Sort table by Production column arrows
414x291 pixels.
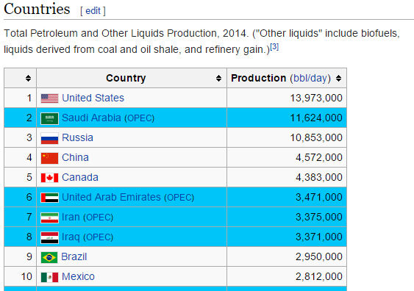[339, 78]
